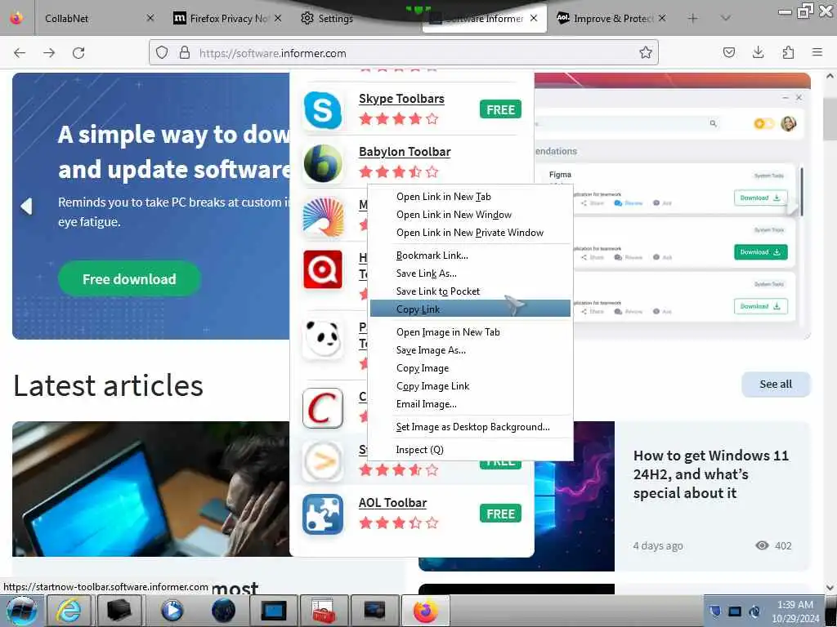Choose Open Link in New Private Window

(x=470, y=233)
